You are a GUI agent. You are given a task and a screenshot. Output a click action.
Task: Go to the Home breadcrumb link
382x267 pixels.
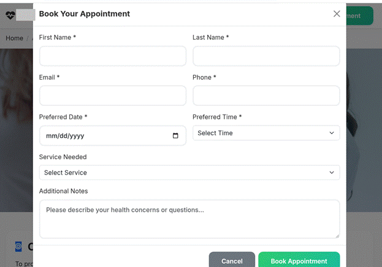(15, 38)
